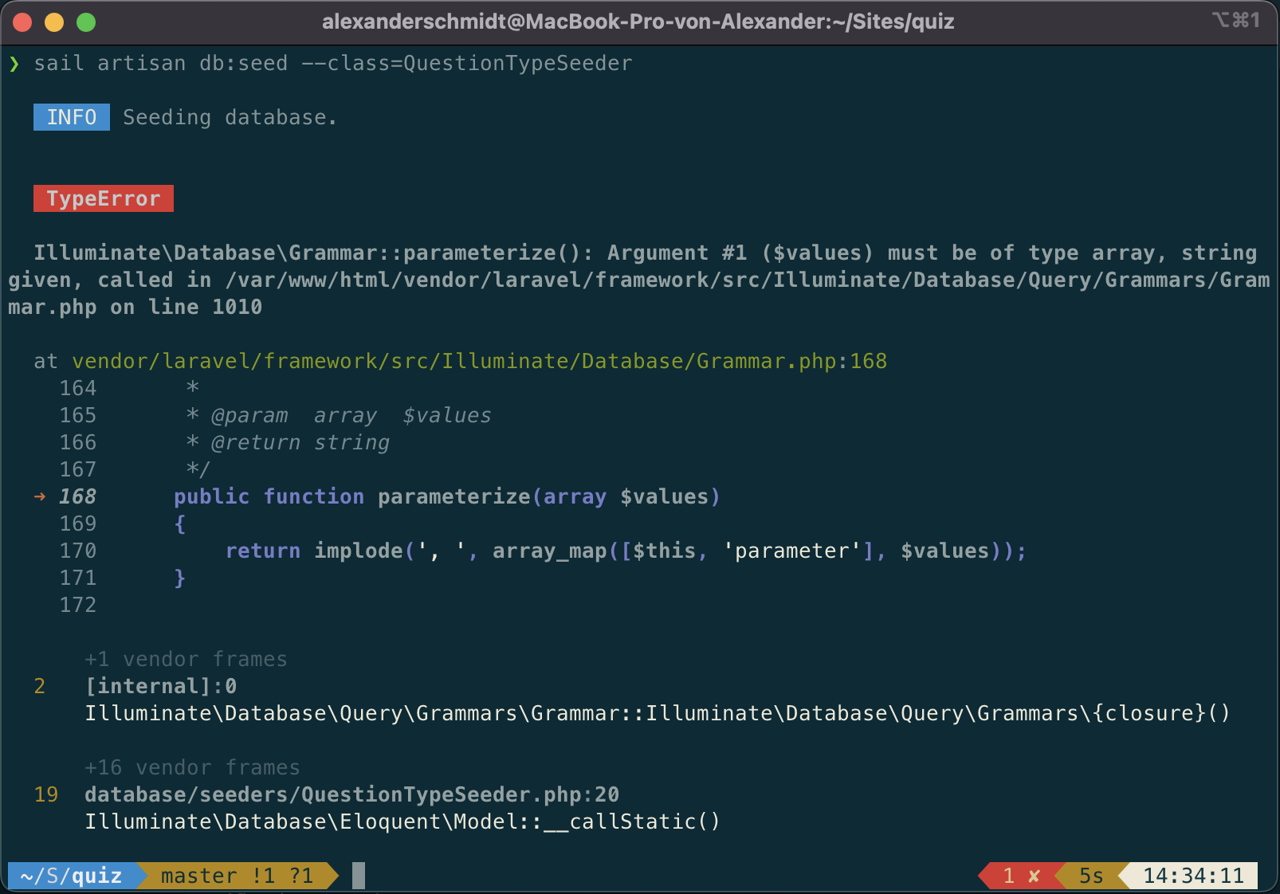Click the text 'mar.php on line 1010'
Screen dimensions: 1280x894
pos(135,307)
